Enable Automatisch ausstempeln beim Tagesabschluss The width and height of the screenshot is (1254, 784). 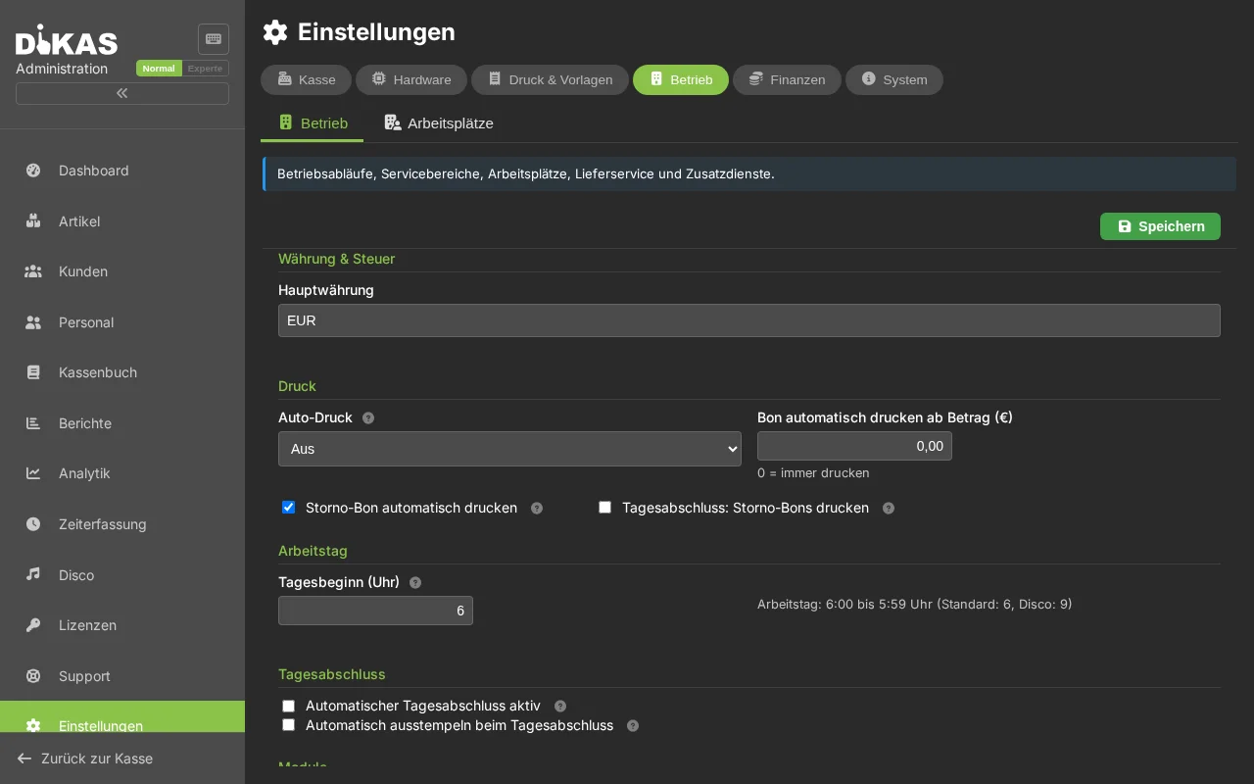click(x=288, y=724)
